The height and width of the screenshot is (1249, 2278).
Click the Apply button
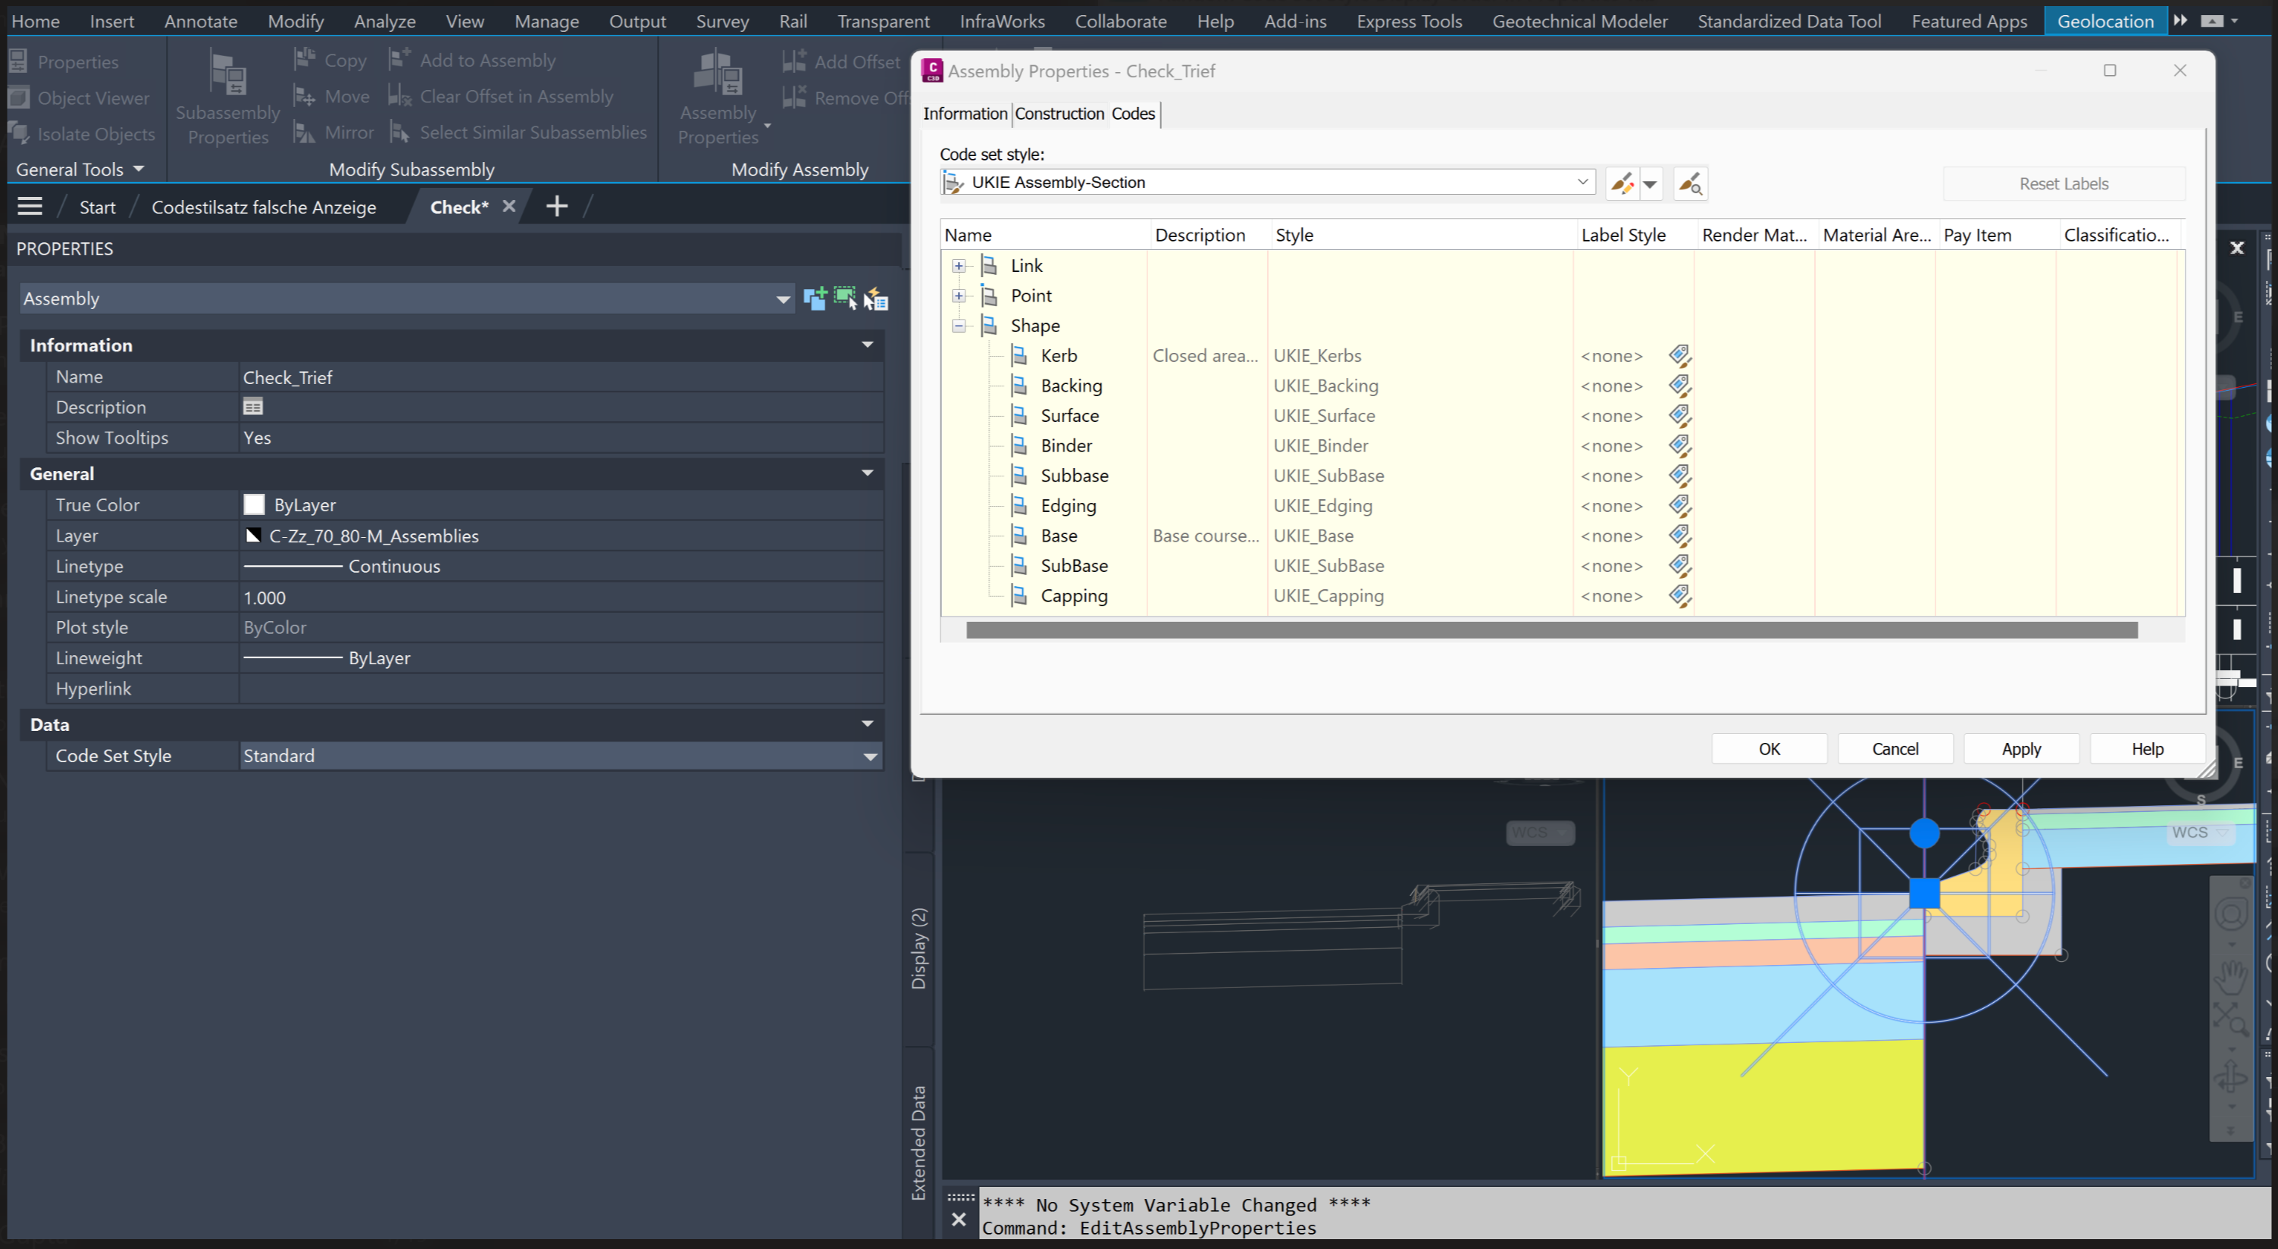2020,748
